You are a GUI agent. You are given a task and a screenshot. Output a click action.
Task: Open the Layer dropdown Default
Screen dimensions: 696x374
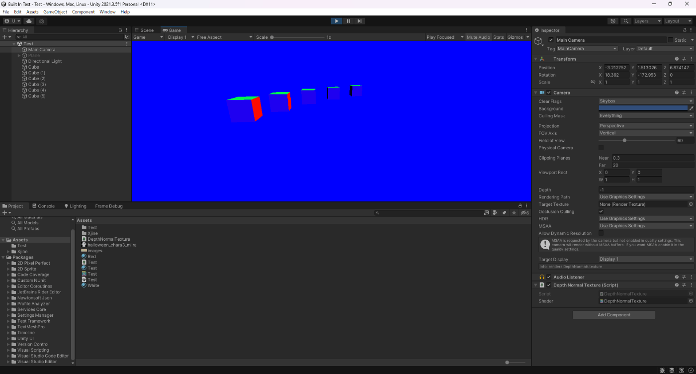click(665, 49)
